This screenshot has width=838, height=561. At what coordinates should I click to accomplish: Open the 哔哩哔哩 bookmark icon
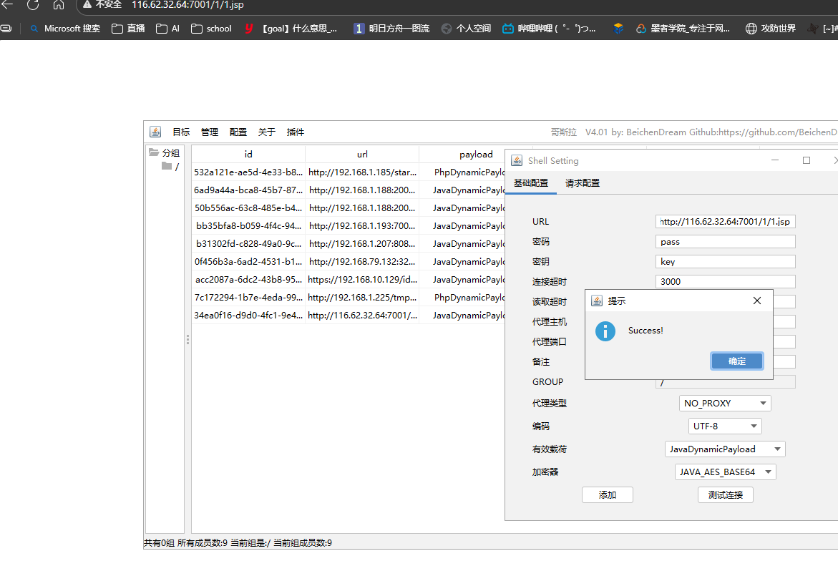tap(507, 29)
